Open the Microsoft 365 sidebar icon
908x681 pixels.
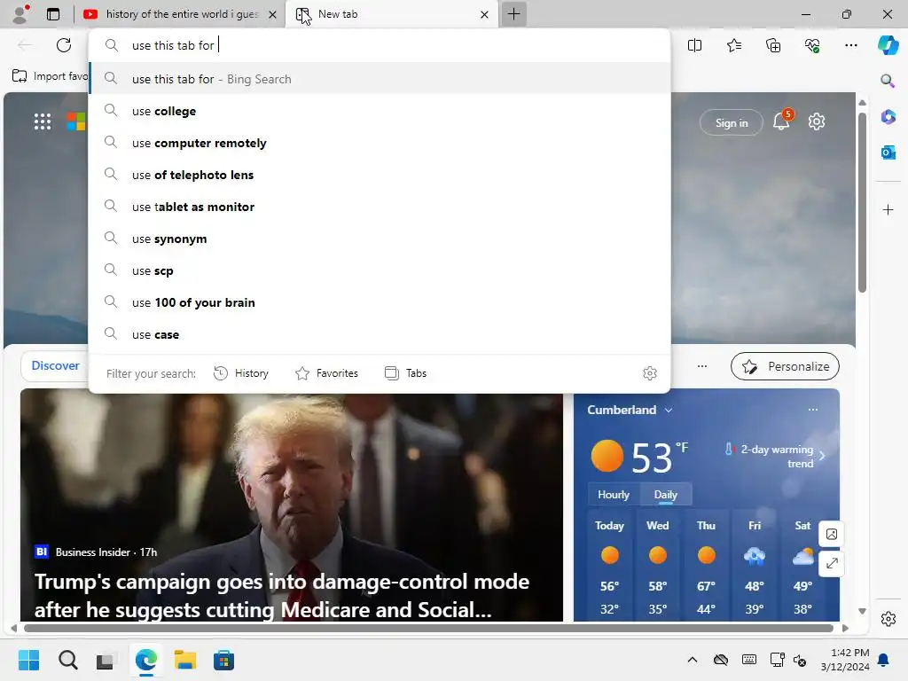click(x=888, y=116)
